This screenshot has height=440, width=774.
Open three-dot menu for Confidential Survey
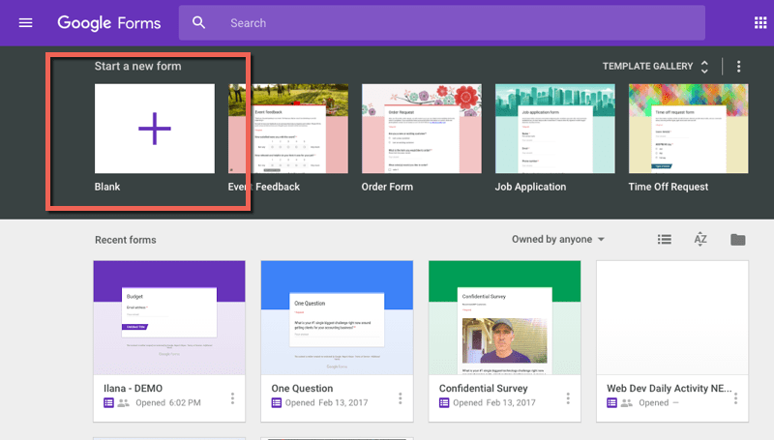[568, 398]
